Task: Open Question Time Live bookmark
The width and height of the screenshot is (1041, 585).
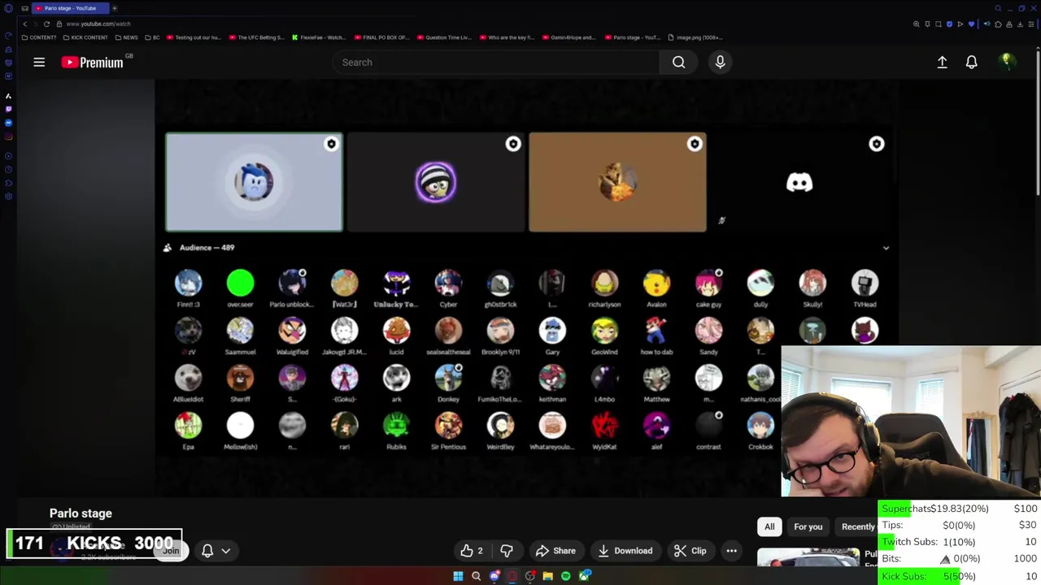Action: 443,37
